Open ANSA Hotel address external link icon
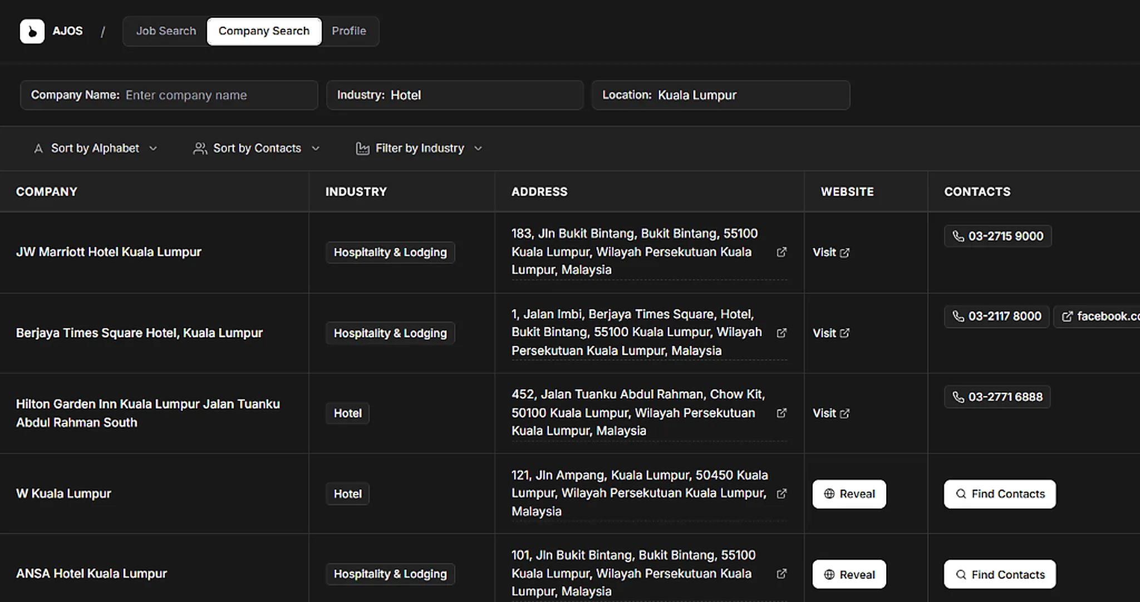 (x=782, y=574)
